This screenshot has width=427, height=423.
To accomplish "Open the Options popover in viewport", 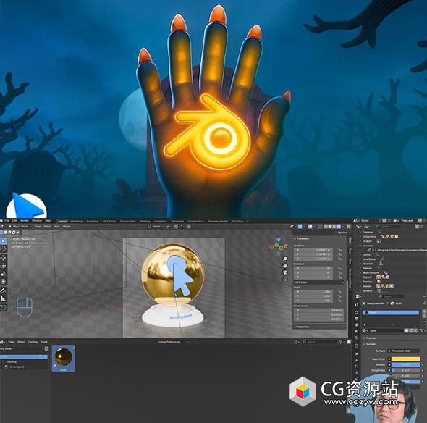I will [344, 233].
